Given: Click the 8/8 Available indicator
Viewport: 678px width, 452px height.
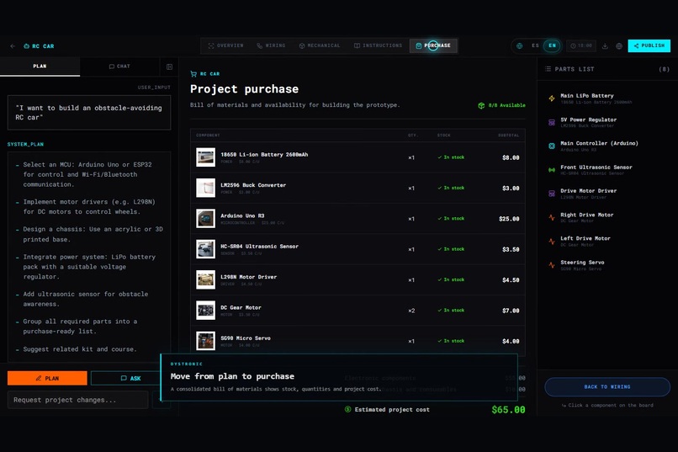Looking at the screenshot, I should click(501, 105).
